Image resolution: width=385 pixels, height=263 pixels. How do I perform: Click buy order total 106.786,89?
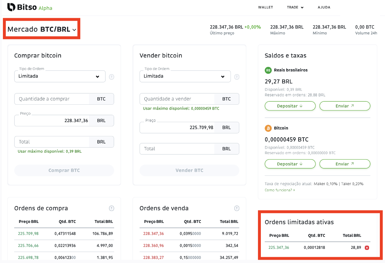click(103, 234)
